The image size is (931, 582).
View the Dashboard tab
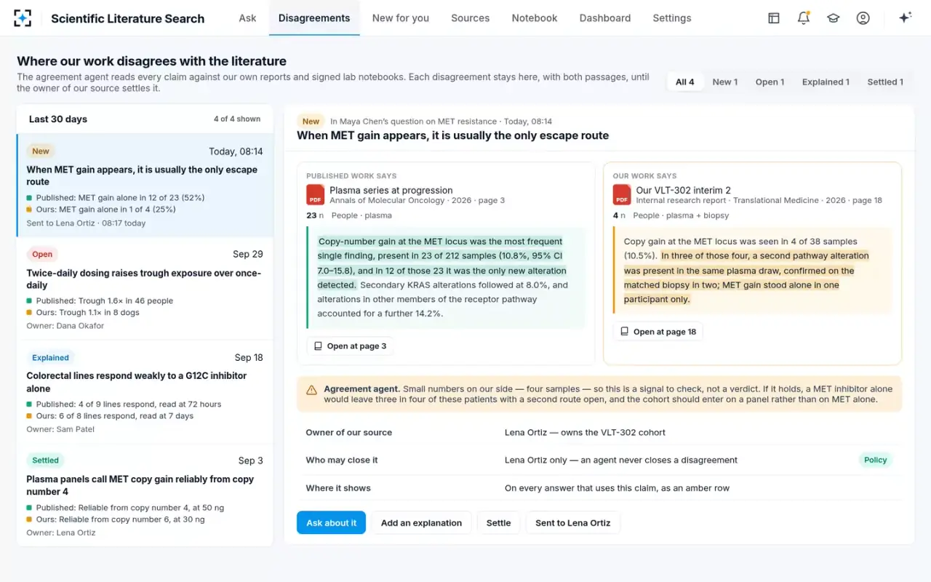pyautogui.click(x=605, y=18)
